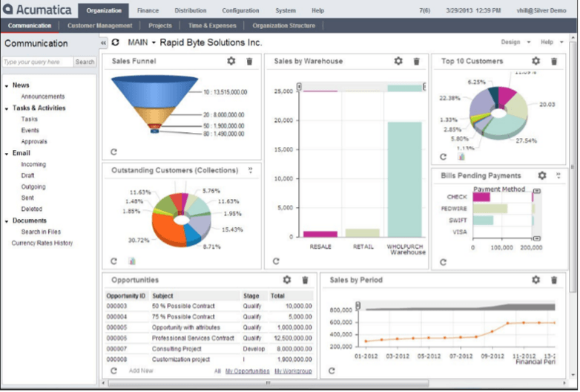The height and width of the screenshot is (392, 580).
Task: Open the System top menu
Action: tap(286, 10)
